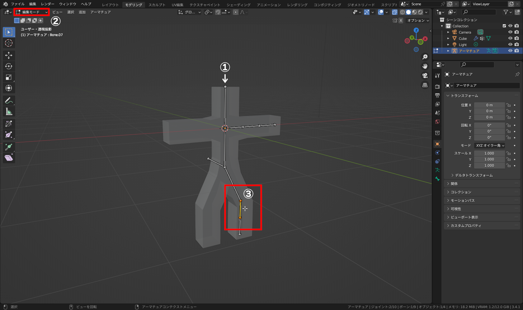This screenshot has width=523, height=310.
Task: Pick the Rotate tool in toolbar
Action: (x=9, y=66)
